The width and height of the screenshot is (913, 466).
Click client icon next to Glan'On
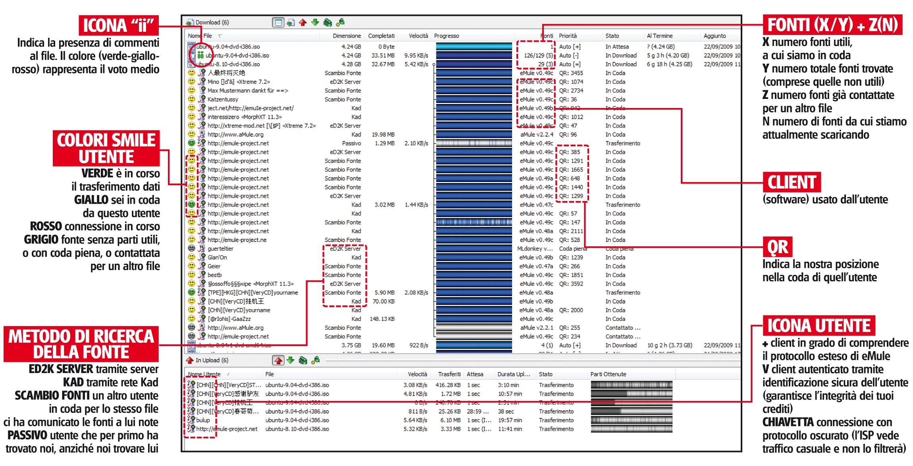(x=202, y=257)
